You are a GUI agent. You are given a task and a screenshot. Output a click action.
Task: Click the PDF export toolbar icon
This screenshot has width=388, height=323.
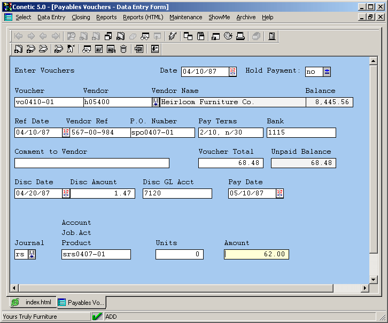(x=138, y=49)
